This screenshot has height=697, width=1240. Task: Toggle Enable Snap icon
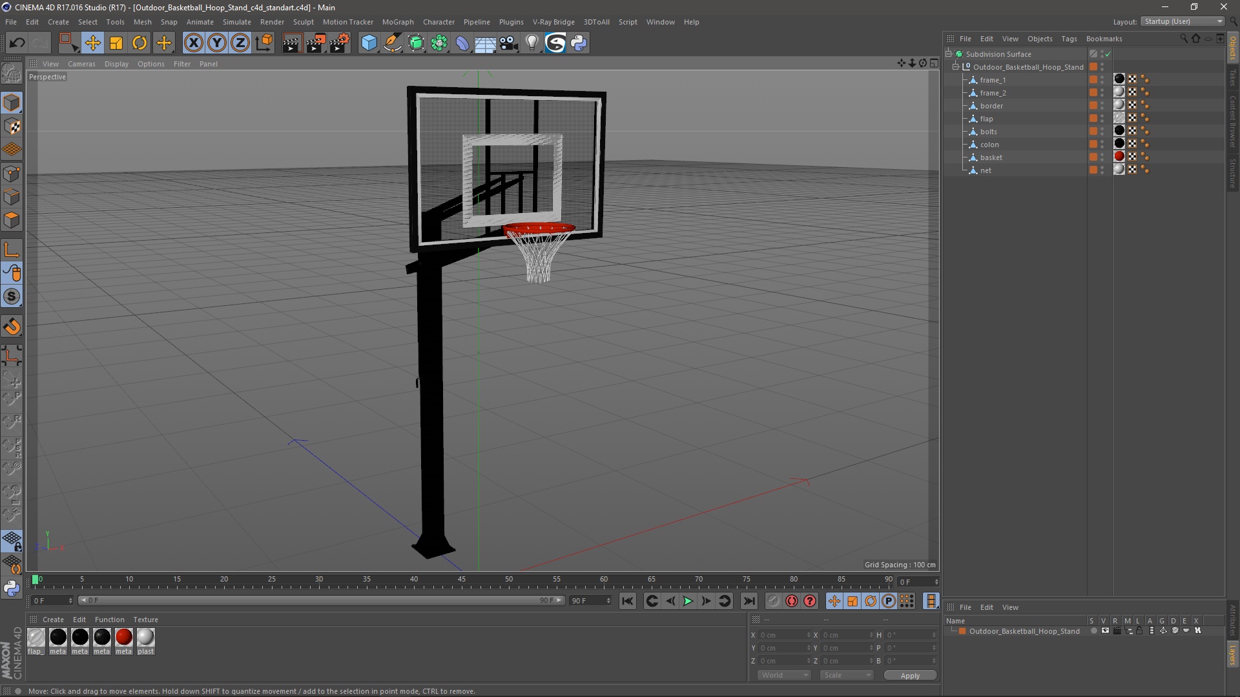tap(12, 297)
